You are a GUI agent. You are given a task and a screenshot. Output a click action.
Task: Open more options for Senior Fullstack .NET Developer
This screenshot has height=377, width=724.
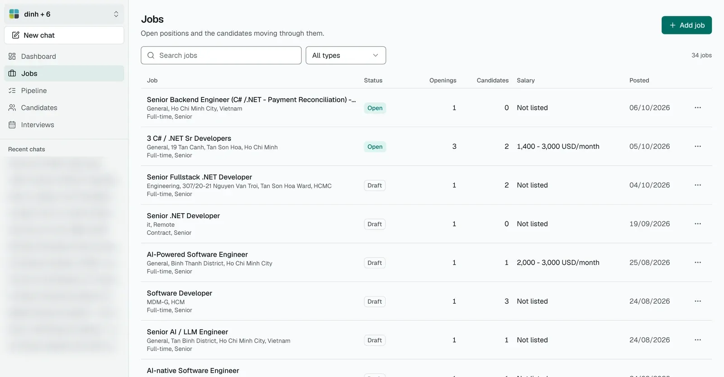(x=698, y=185)
